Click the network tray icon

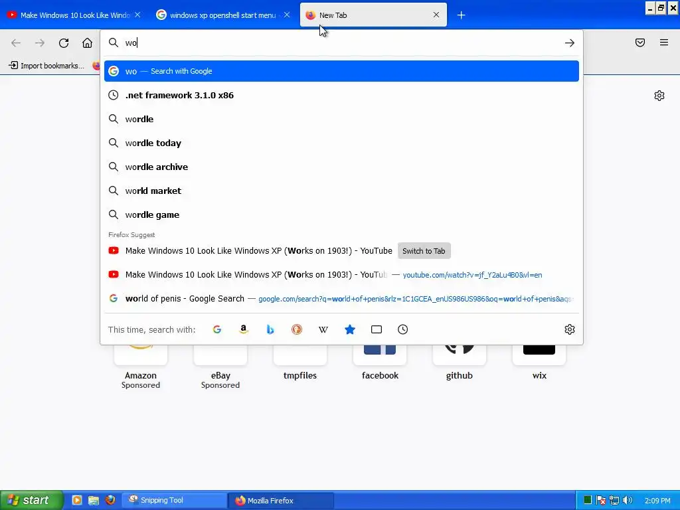pyautogui.click(x=614, y=501)
